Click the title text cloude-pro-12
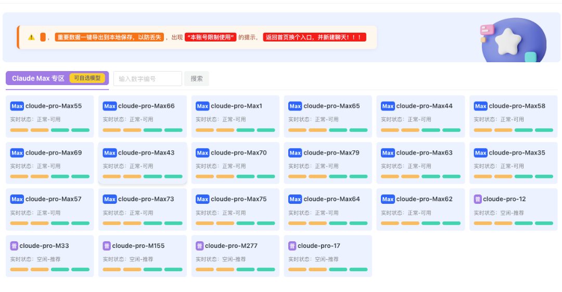Viewport: 562px width, 292px height. [504, 199]
